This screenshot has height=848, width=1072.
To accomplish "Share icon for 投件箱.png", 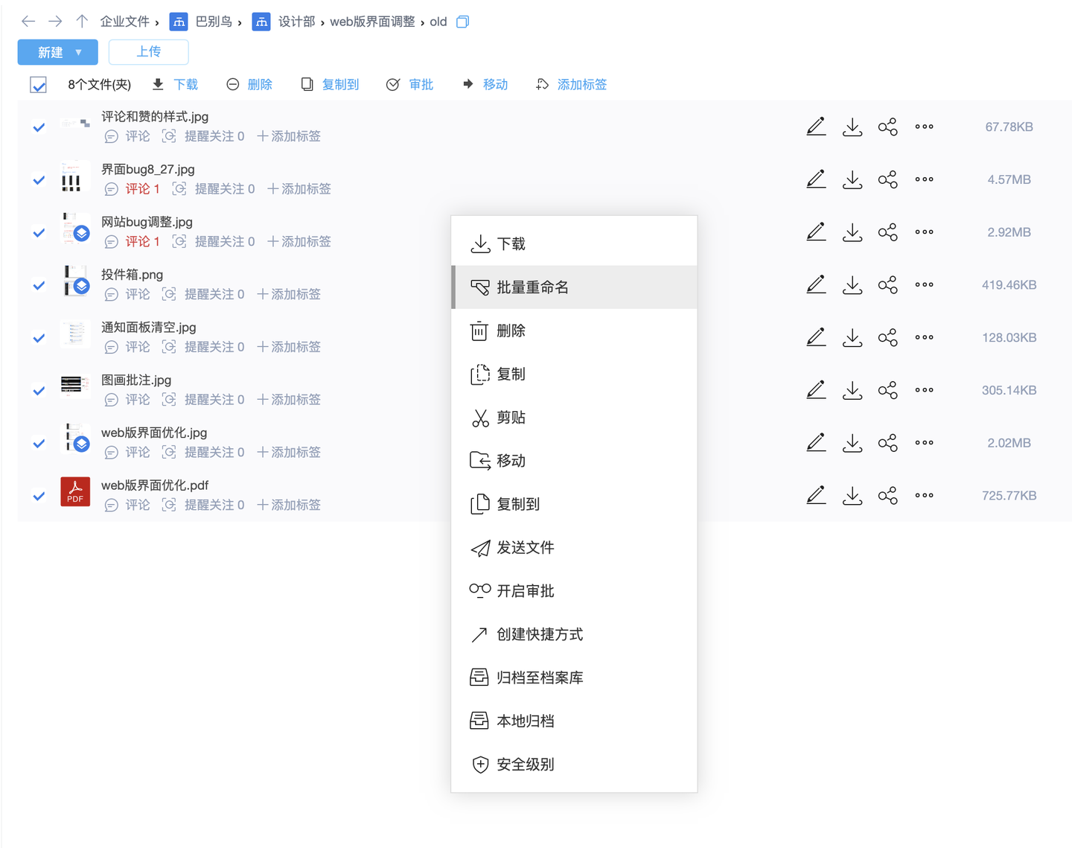I will 888,284.
